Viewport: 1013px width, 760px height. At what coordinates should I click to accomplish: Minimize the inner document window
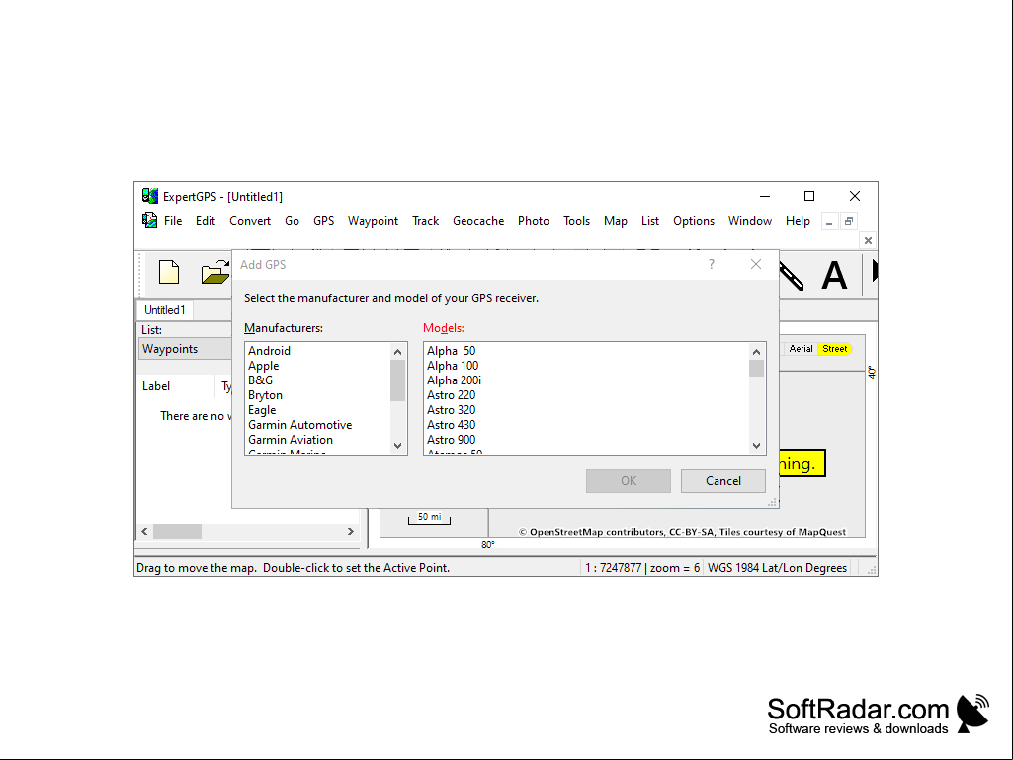(x=829, y=221)
